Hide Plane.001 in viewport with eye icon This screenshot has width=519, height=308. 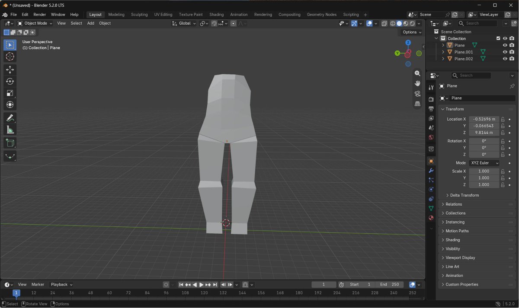[x=505, y=52]
